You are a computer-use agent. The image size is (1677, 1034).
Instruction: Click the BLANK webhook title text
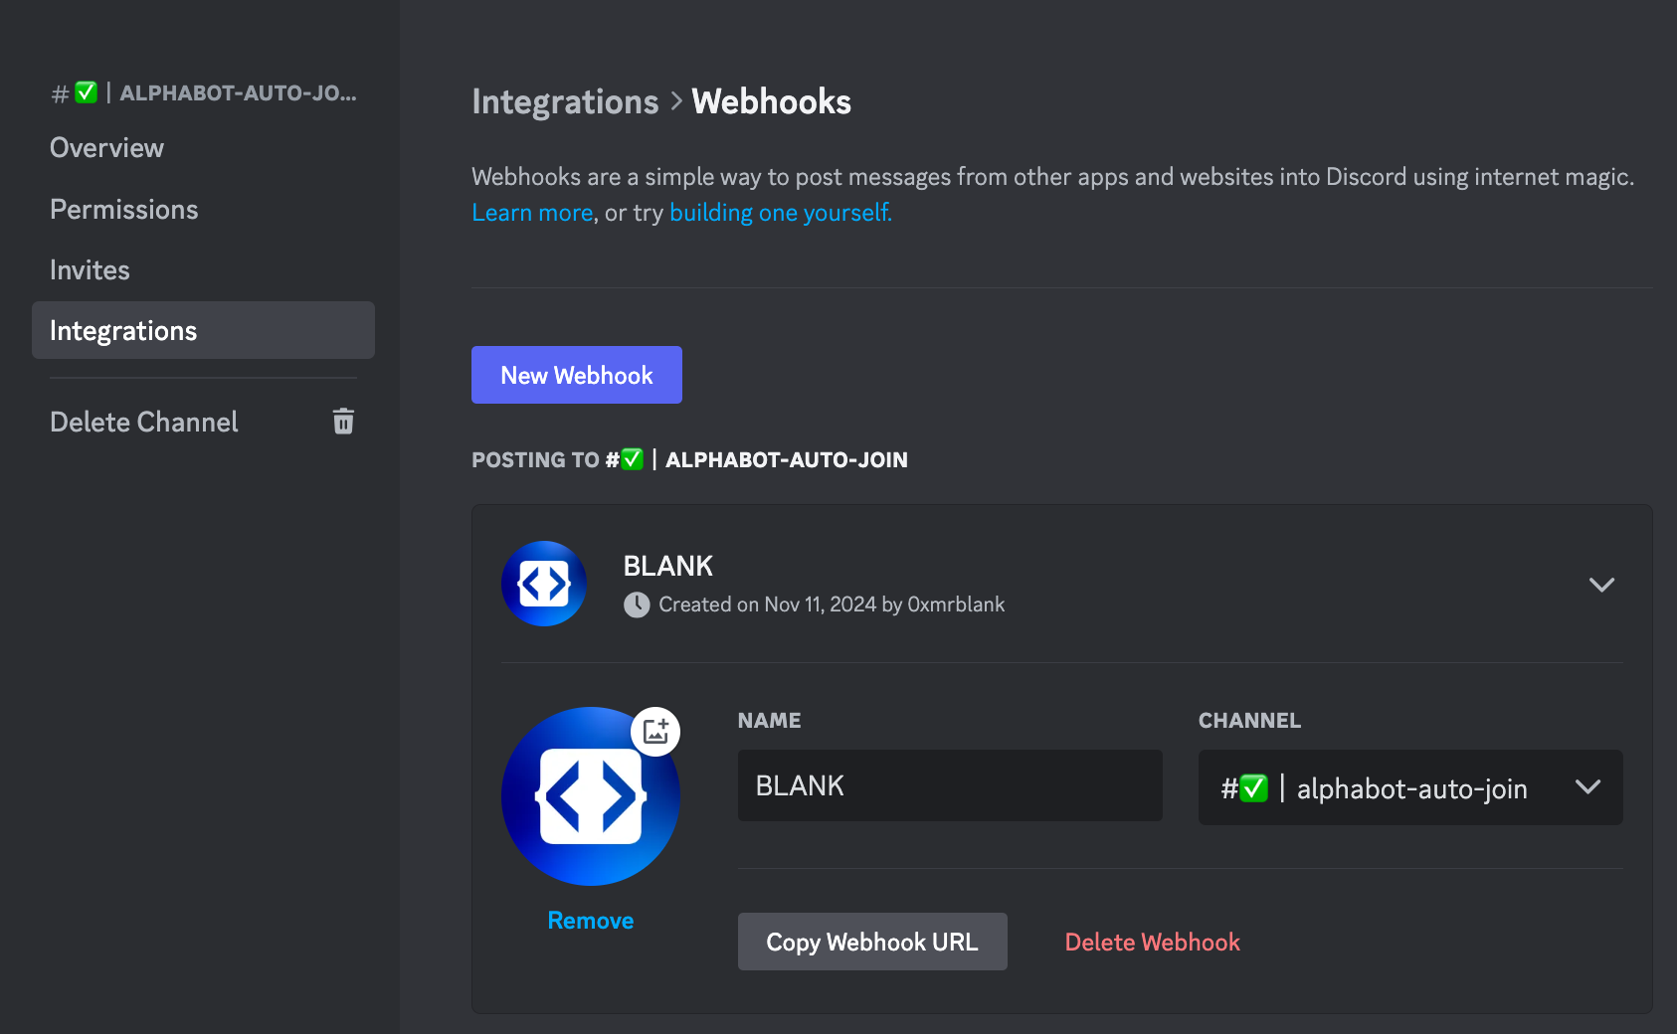[668, 566]
